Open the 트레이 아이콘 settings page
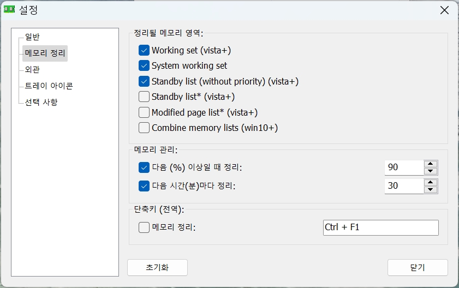The width and height of the screenshot is (459, 288). 49,86
